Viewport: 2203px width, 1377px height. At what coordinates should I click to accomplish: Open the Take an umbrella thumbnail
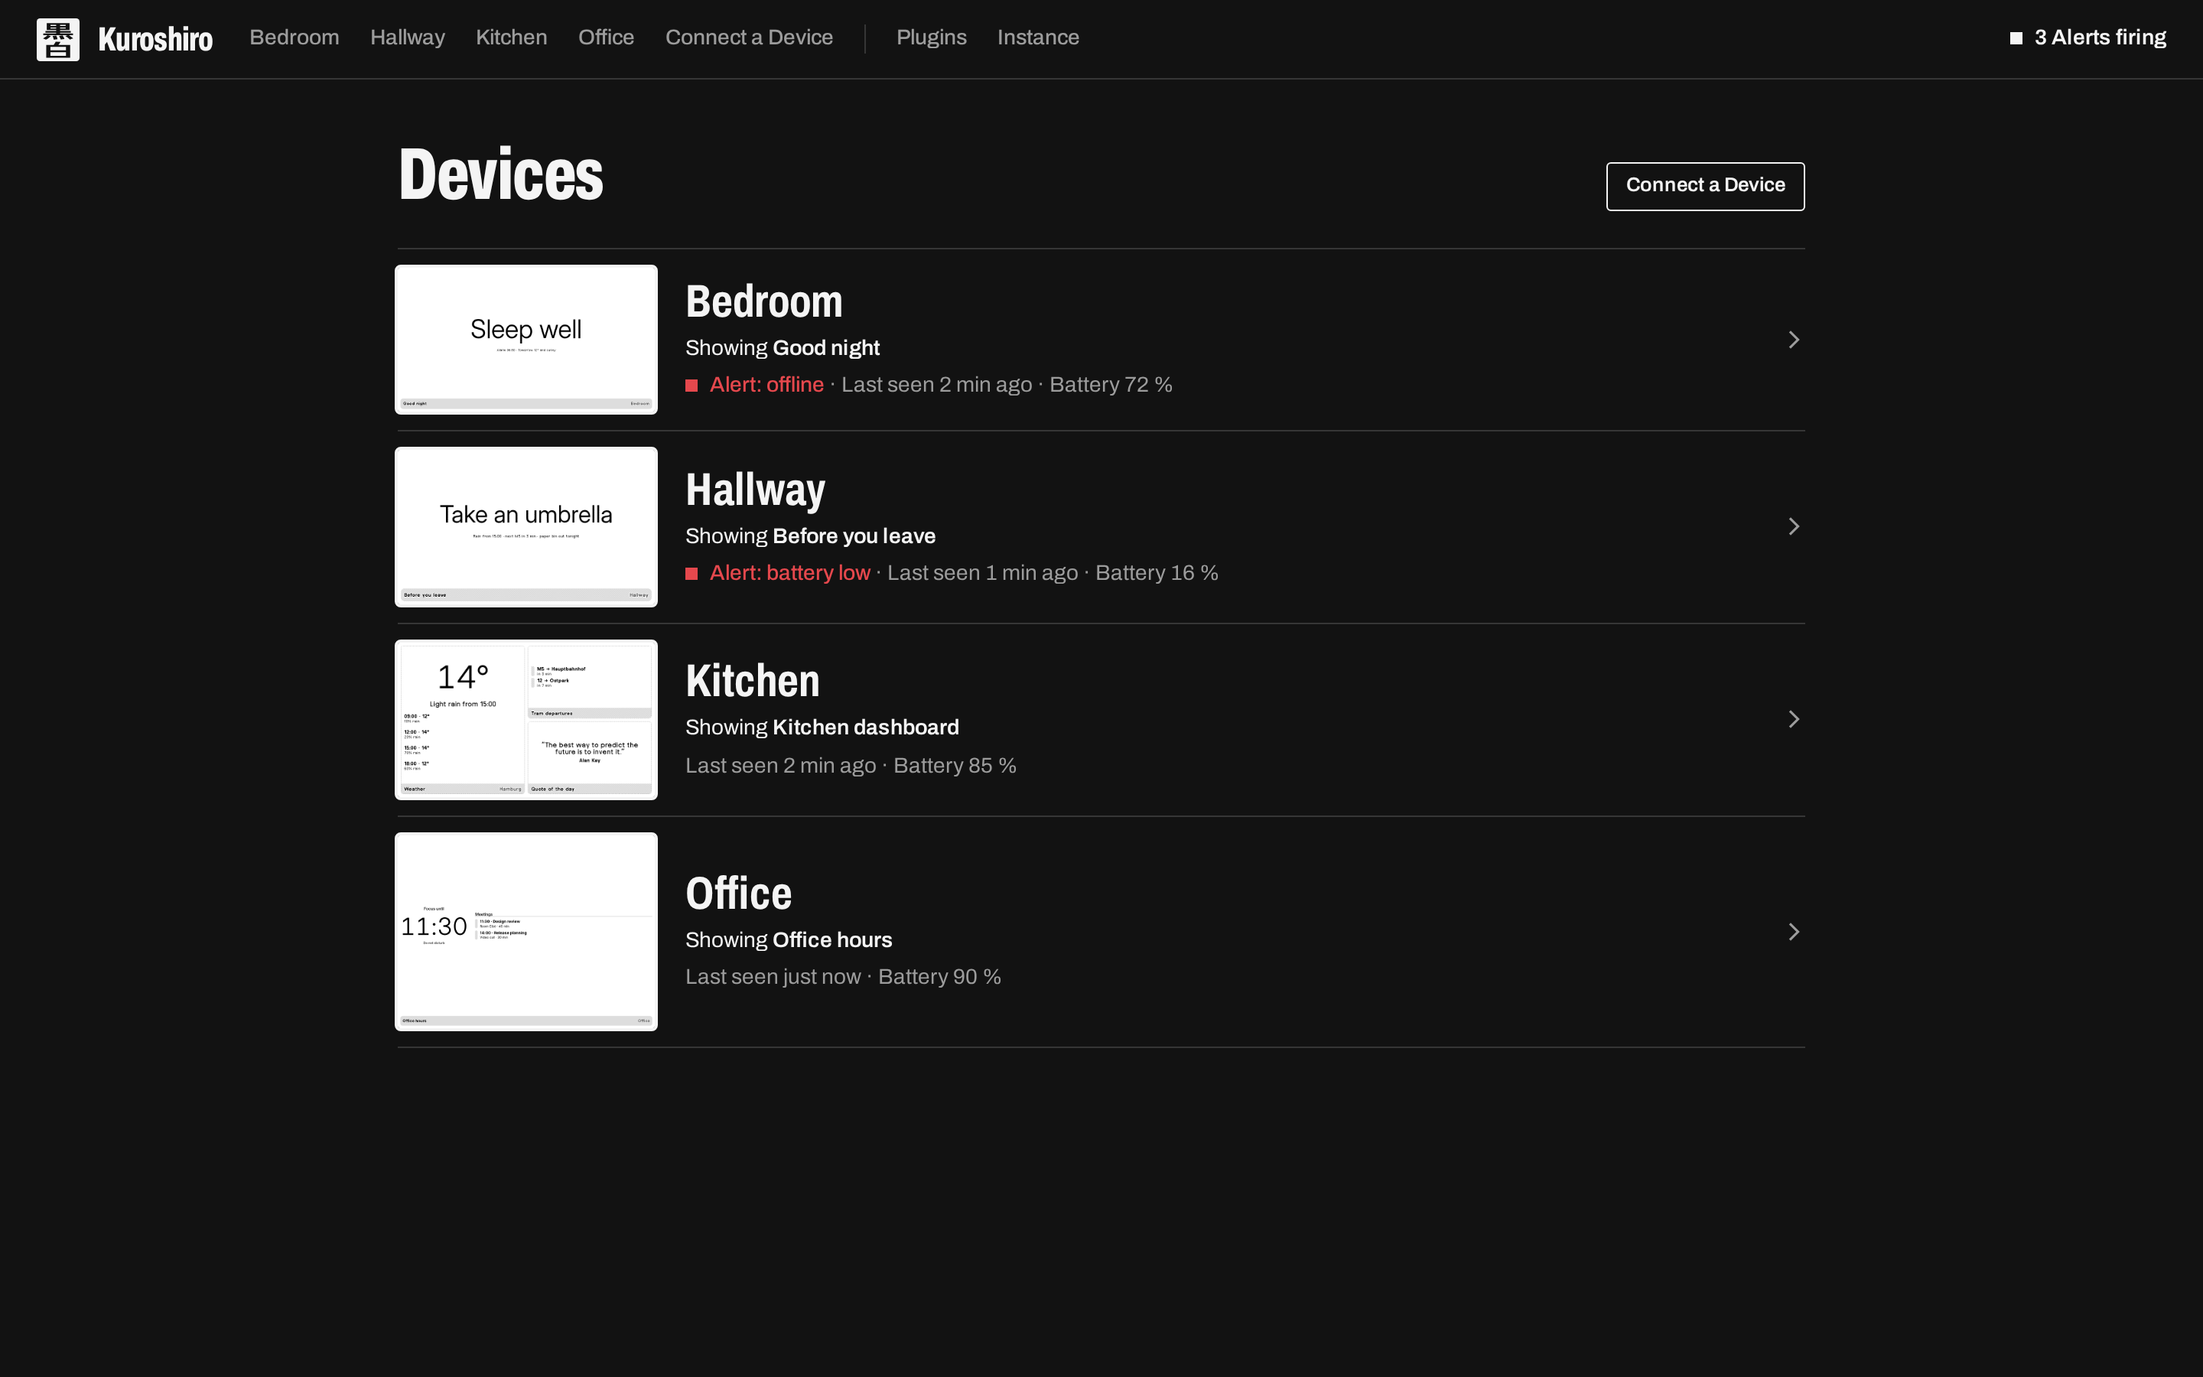pos(526,526)
